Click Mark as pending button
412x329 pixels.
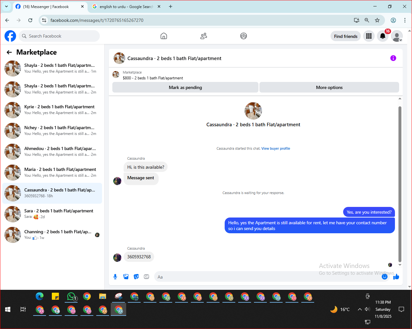(185, 87)
